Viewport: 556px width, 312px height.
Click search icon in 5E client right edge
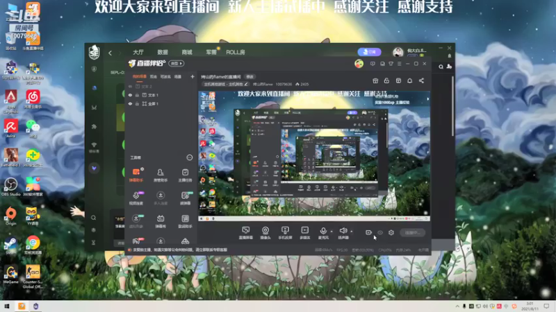pyautogui.click(x=441, y=67)
